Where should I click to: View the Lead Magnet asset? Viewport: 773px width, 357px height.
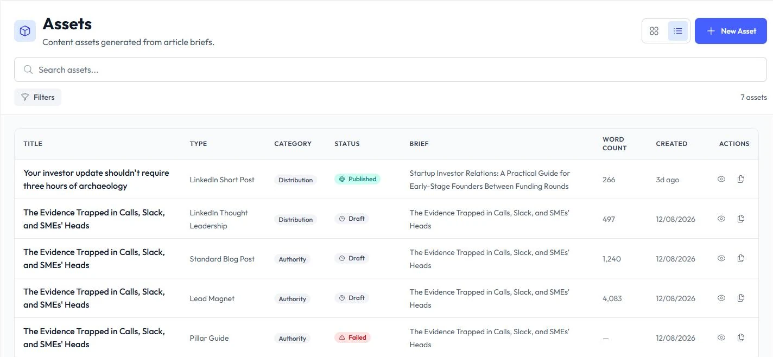pos(721,298)
